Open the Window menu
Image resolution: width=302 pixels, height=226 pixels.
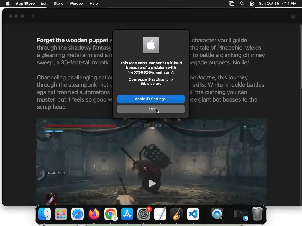click(76, 4)
